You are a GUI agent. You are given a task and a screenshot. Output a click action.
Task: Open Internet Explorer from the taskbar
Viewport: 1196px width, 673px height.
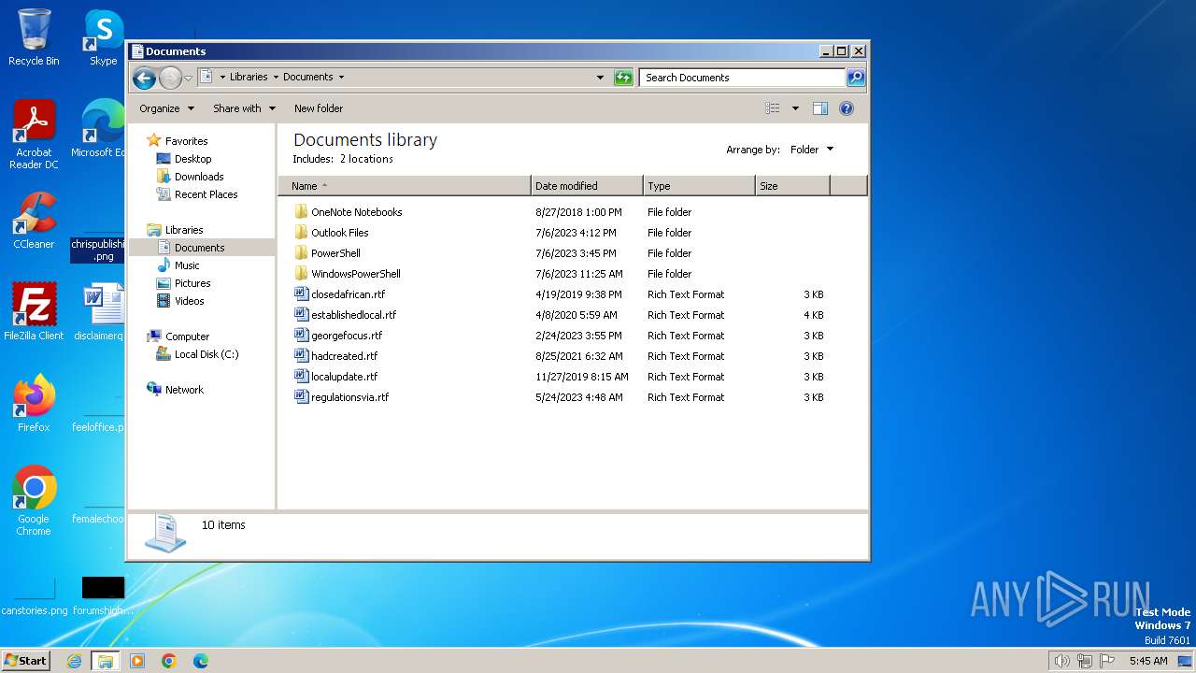[75, 661]
